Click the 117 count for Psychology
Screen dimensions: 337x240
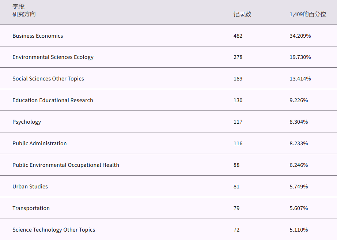238,122
